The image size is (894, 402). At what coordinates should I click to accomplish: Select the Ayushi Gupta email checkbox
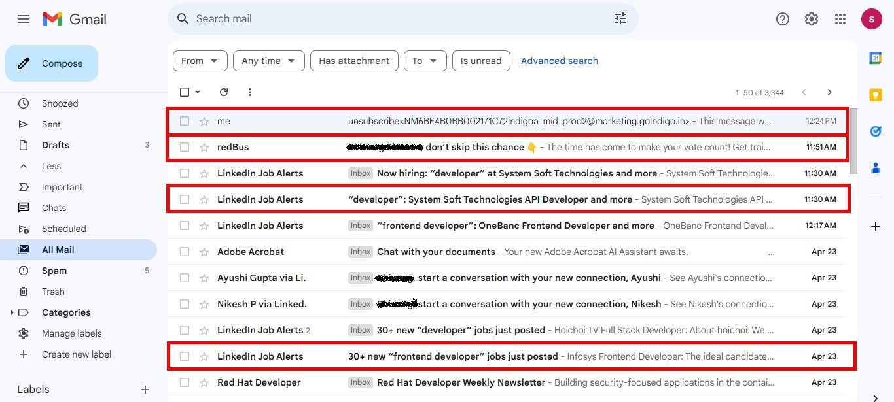[185, 278]
